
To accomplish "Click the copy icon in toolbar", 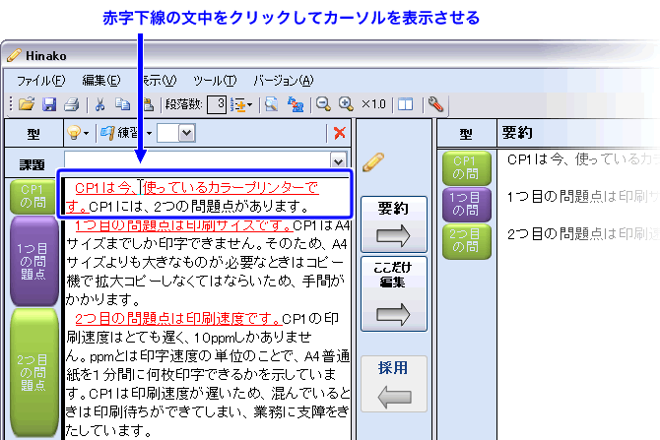I will (x=122, y=104).
